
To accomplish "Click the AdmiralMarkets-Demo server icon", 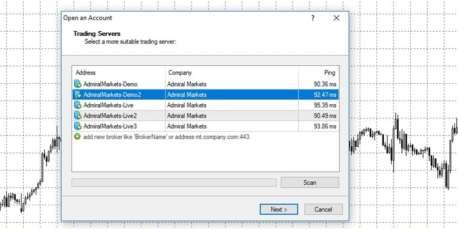I will (x=77, y=84).
